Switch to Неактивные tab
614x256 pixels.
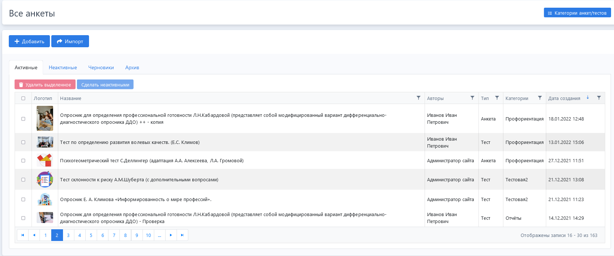tap(63, 67)
